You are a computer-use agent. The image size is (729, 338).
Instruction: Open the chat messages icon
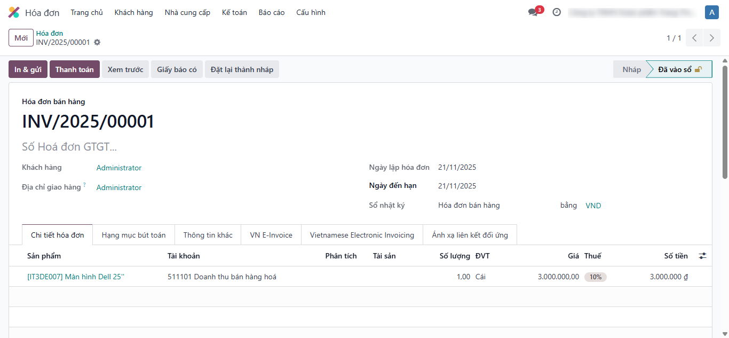533,12
